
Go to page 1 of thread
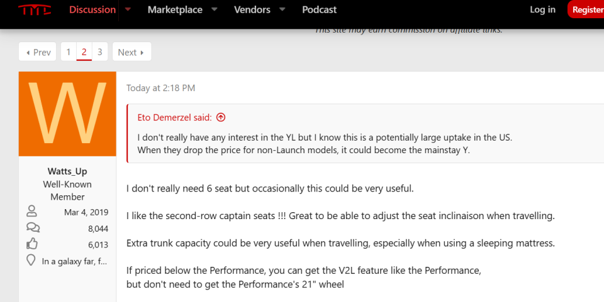coord(69,52)
